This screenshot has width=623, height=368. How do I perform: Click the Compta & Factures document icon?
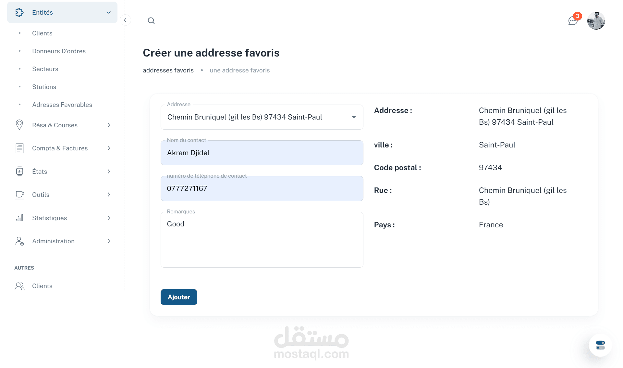19,148
